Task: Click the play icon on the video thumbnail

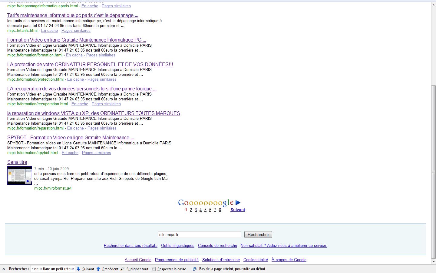Action: click(28, 181)
